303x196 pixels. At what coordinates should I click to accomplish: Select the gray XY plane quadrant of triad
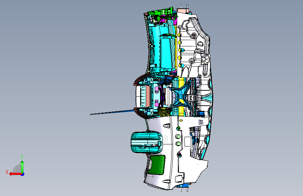(17, 168)
